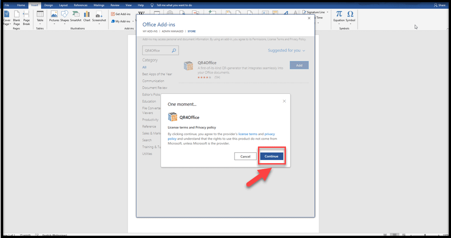Insert Pictures from the ribbon
451x238 pixels.
pyautogui.click(x=54, y=16)
